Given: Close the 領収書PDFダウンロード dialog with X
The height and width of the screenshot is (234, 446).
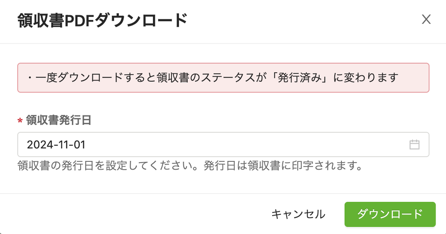Looking at the screenshot, I should [426, 20].
